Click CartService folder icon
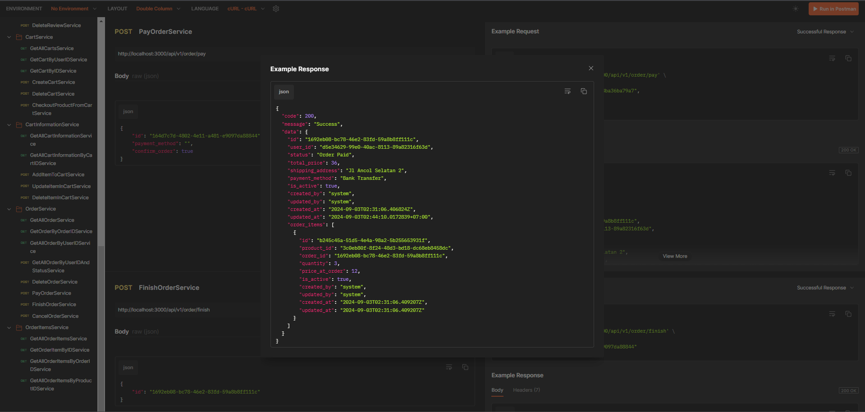865x412 pixels. 19,37
